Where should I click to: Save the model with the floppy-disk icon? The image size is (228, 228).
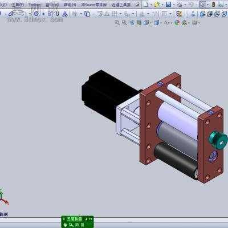168,5
